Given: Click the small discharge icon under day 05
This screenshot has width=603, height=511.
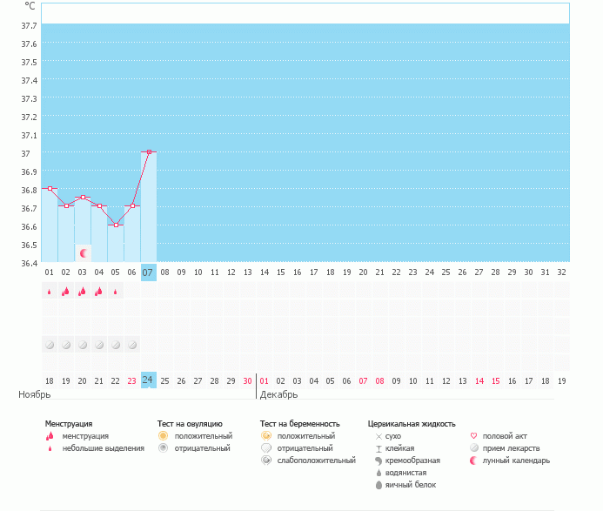Looking at the screenshot, I should click(115, 292).
